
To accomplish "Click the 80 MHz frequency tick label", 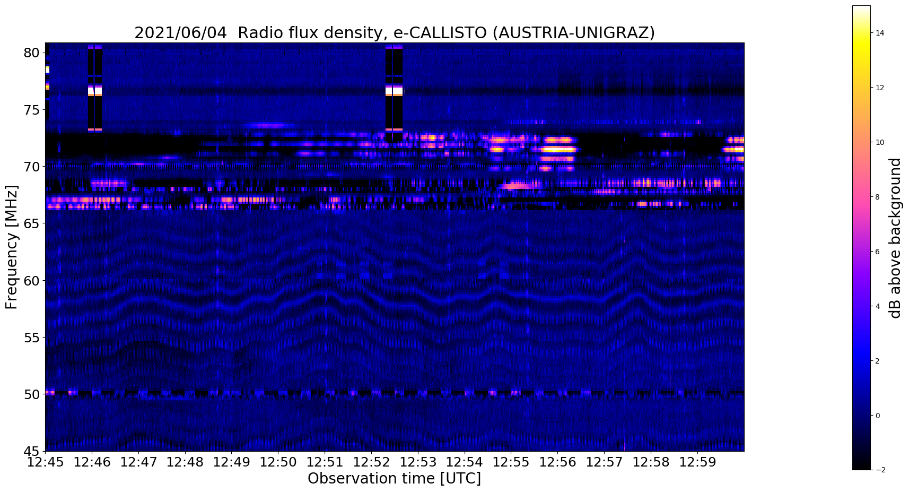I will point(32,53).
